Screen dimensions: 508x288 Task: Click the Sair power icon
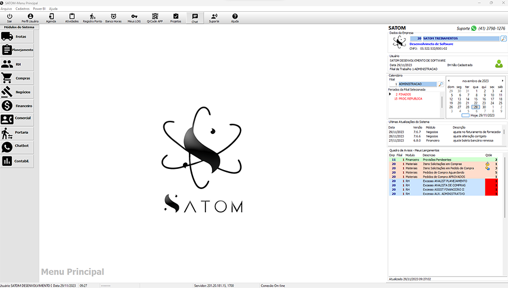(x=9, y=16)
